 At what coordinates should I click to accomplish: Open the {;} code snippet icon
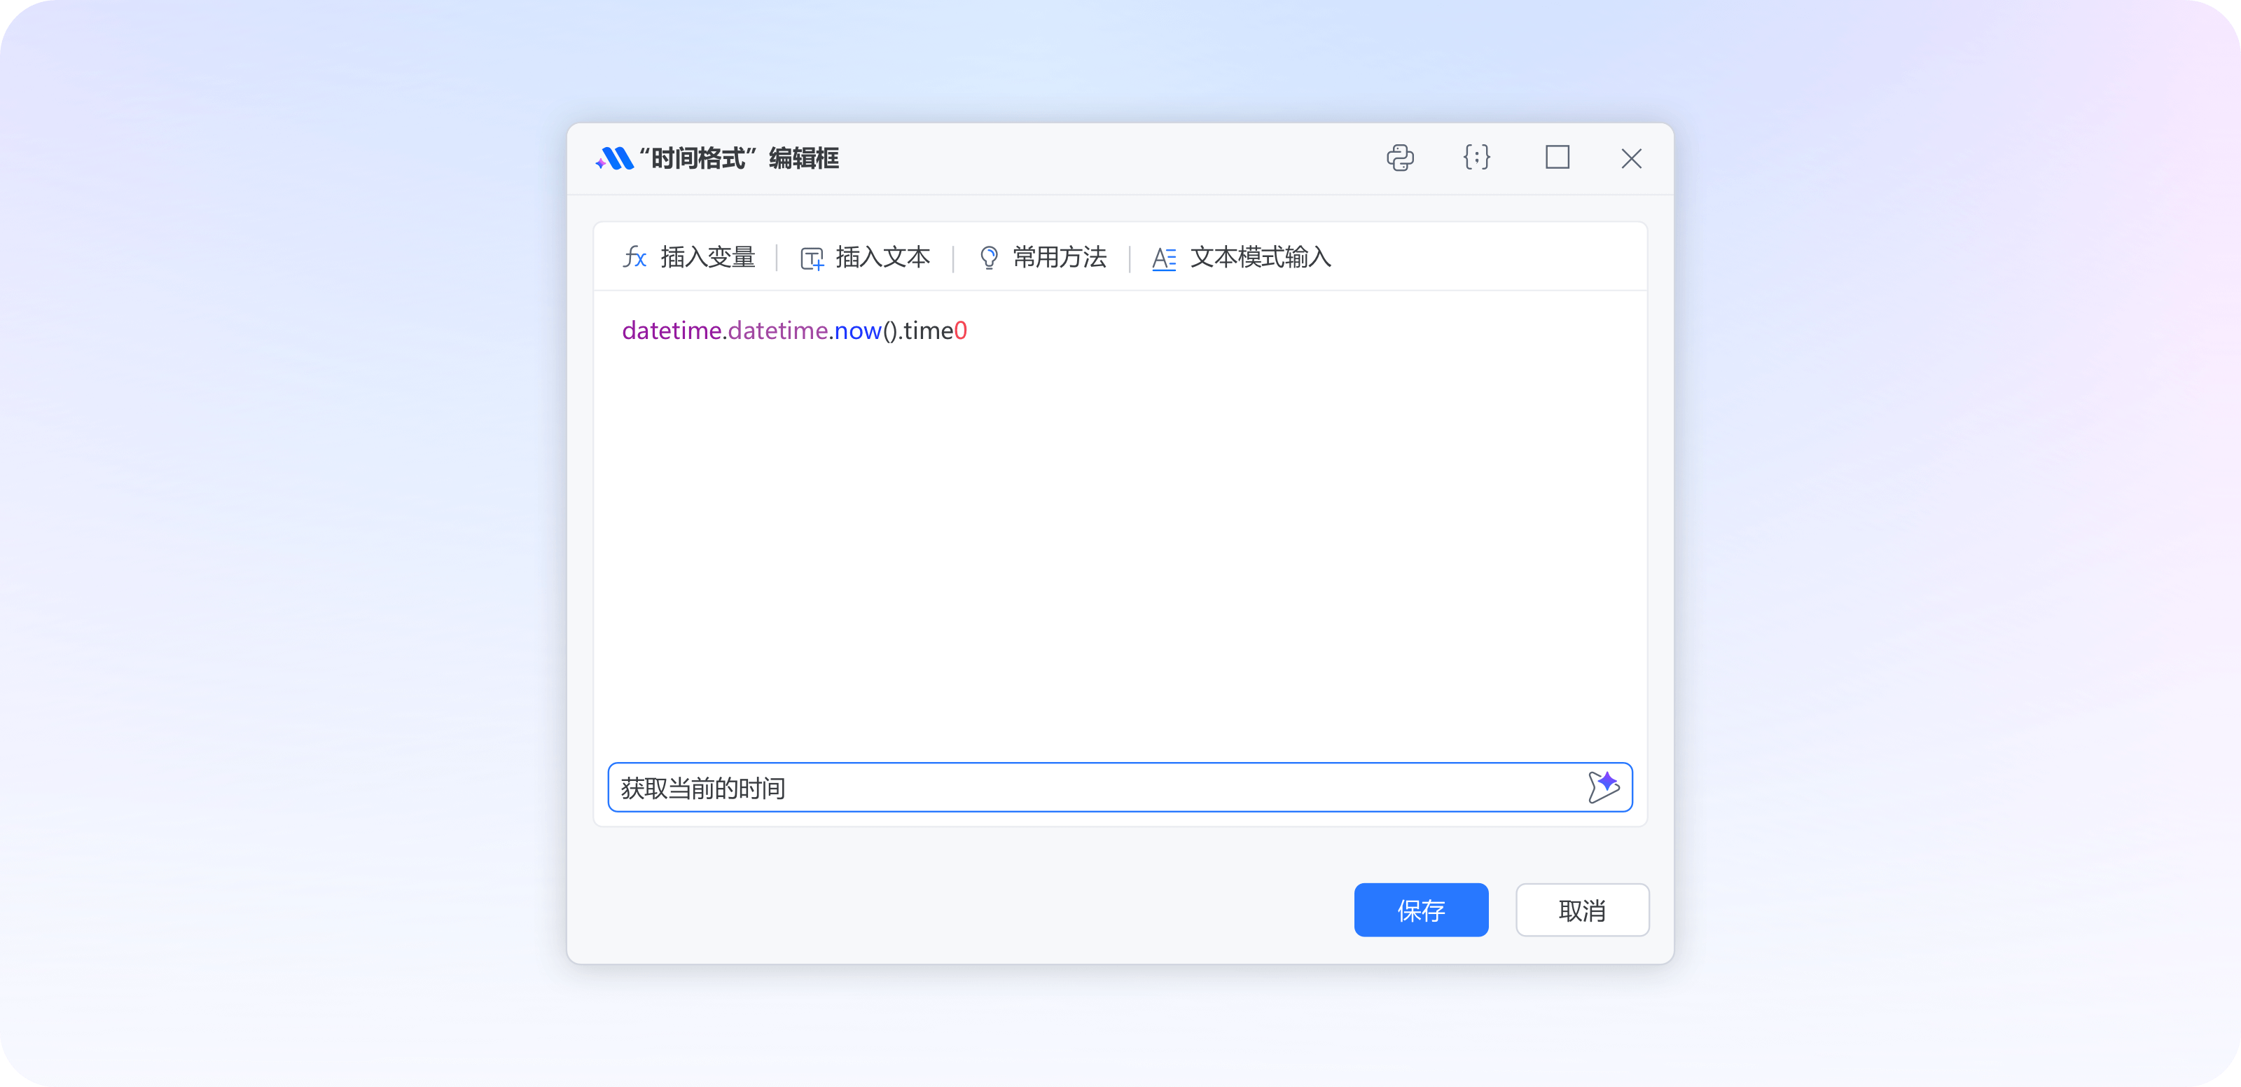tap(1477, 158)
